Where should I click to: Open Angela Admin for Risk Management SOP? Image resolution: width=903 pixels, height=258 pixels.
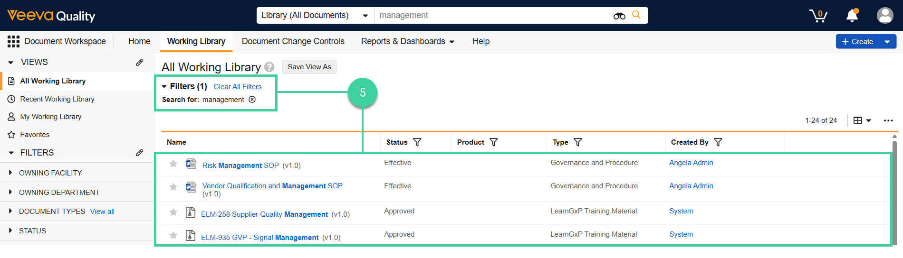click(x=691, y=163)
